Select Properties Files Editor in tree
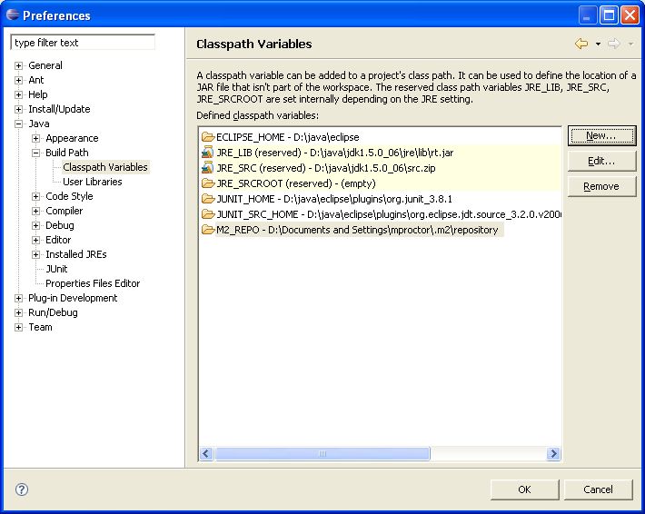 point(93,283)
